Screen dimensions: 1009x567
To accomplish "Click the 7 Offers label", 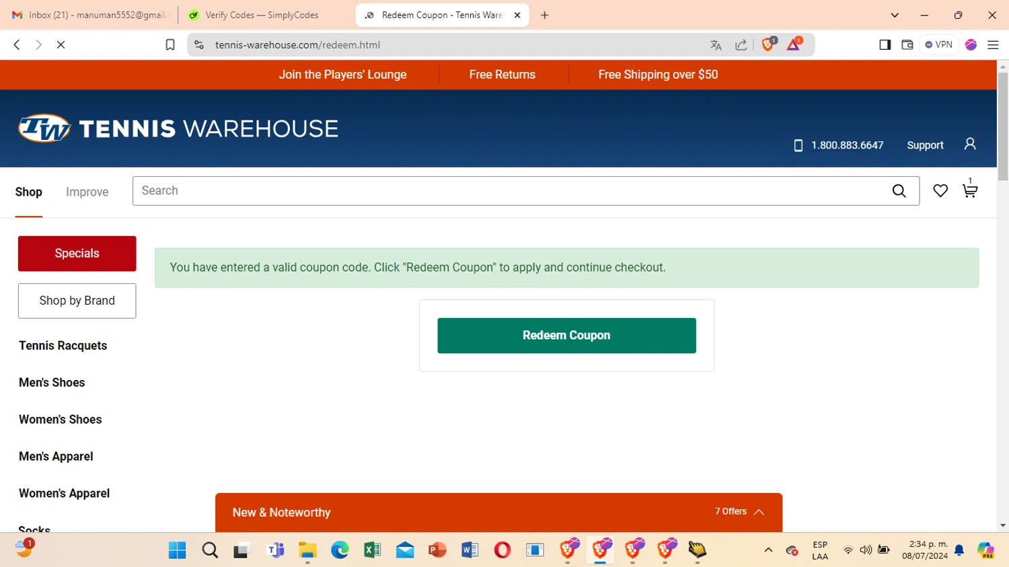I will point(731,512).
